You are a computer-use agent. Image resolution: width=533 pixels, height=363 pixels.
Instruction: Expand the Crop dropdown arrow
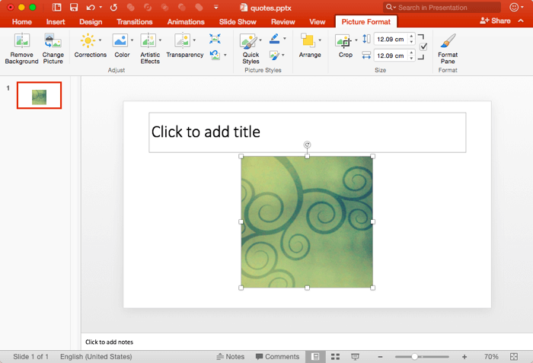pyautogui.click(x=356, y=40)
